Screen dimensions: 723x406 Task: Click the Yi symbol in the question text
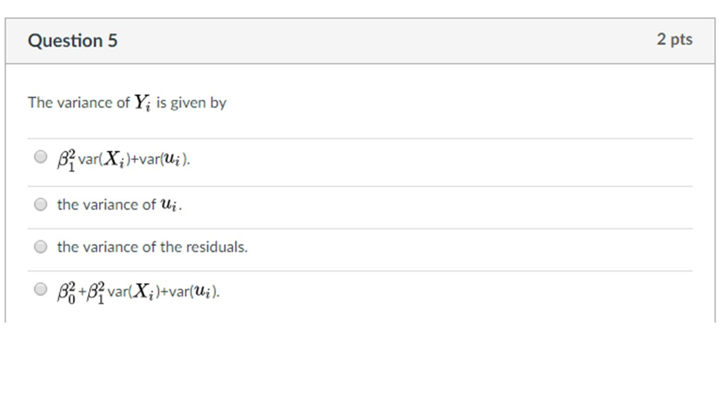(x=140, y=101)
